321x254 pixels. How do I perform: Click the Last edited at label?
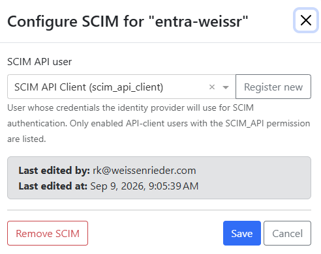tap(53, 186)
